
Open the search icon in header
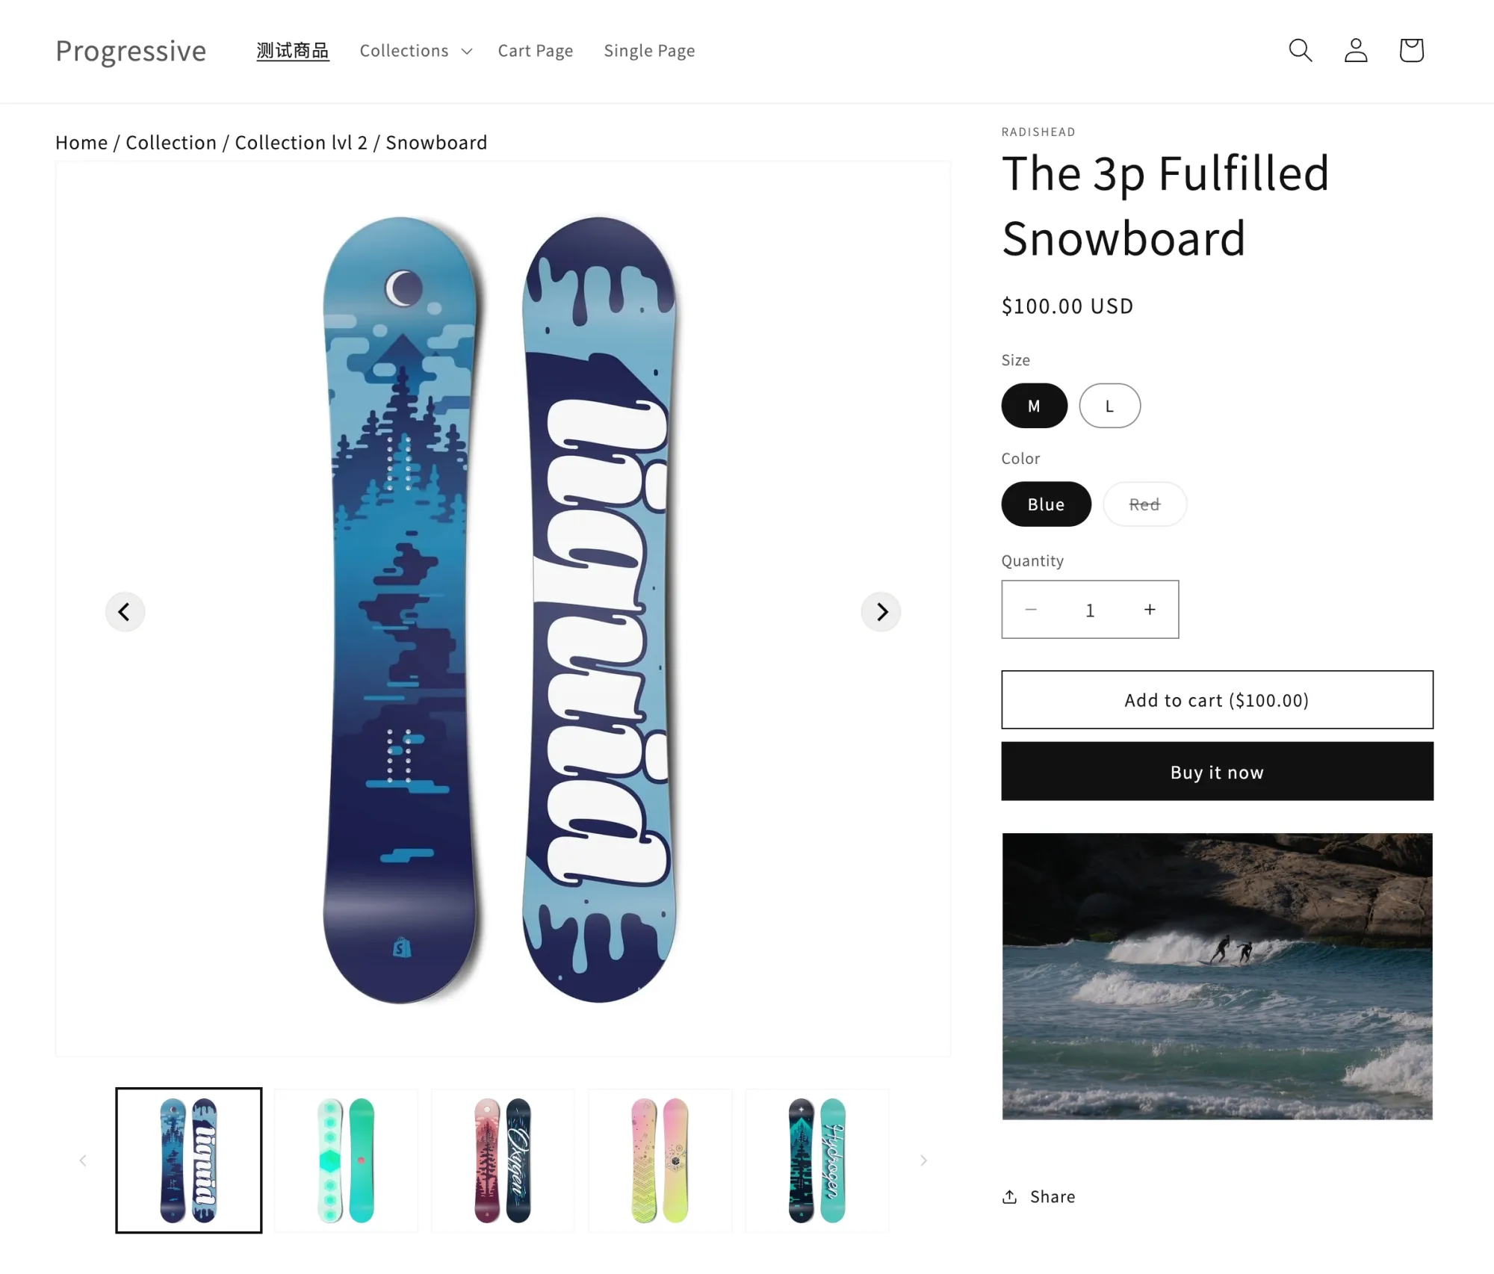coord(1300,50)
